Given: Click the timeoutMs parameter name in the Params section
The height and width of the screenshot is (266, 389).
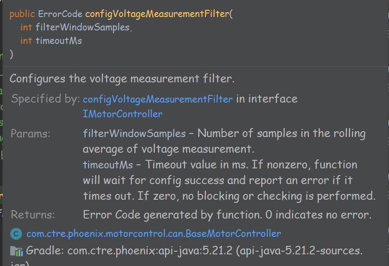Looking at the screenshot, I should tap(108, 165).
